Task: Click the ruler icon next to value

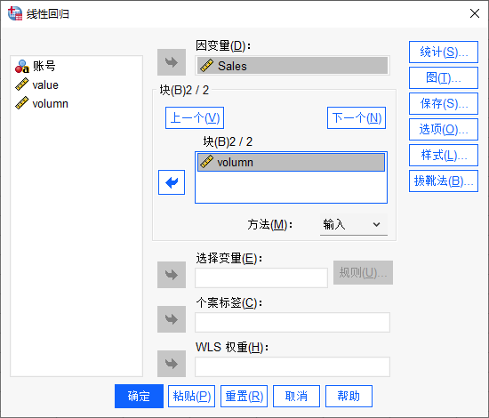Action: 22,84
